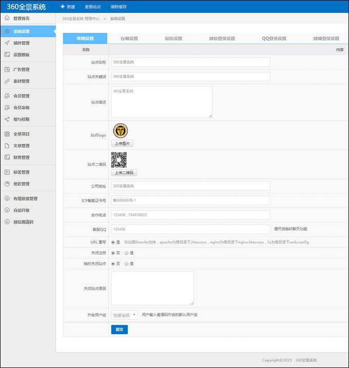Click the 上传图片 button
Viewport: 349px width, 368px height.
pyautogui.click(x=122, y=144)
